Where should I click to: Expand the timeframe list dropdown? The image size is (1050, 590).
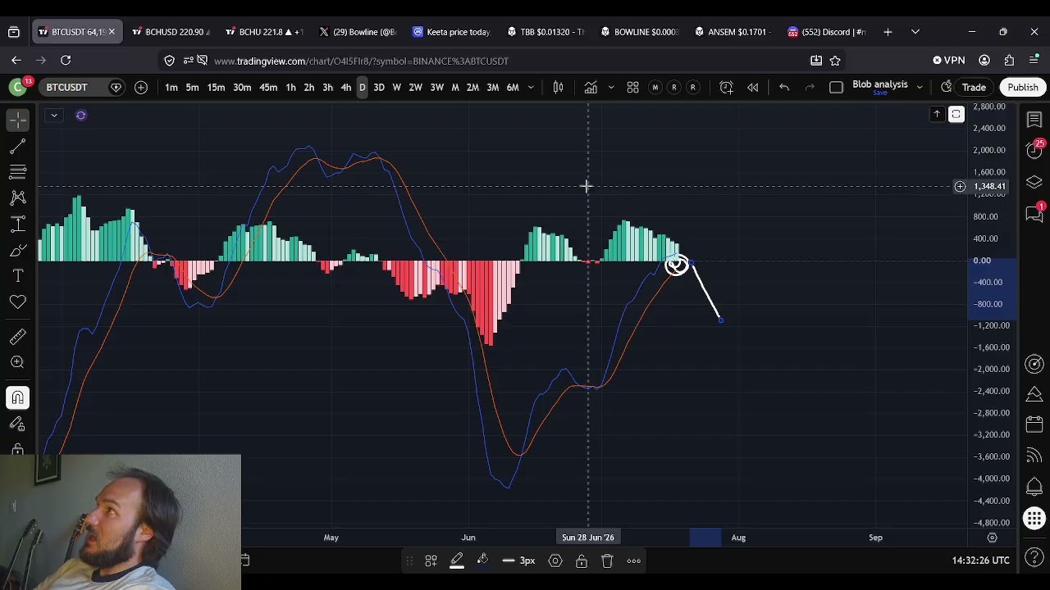(531, 88)
